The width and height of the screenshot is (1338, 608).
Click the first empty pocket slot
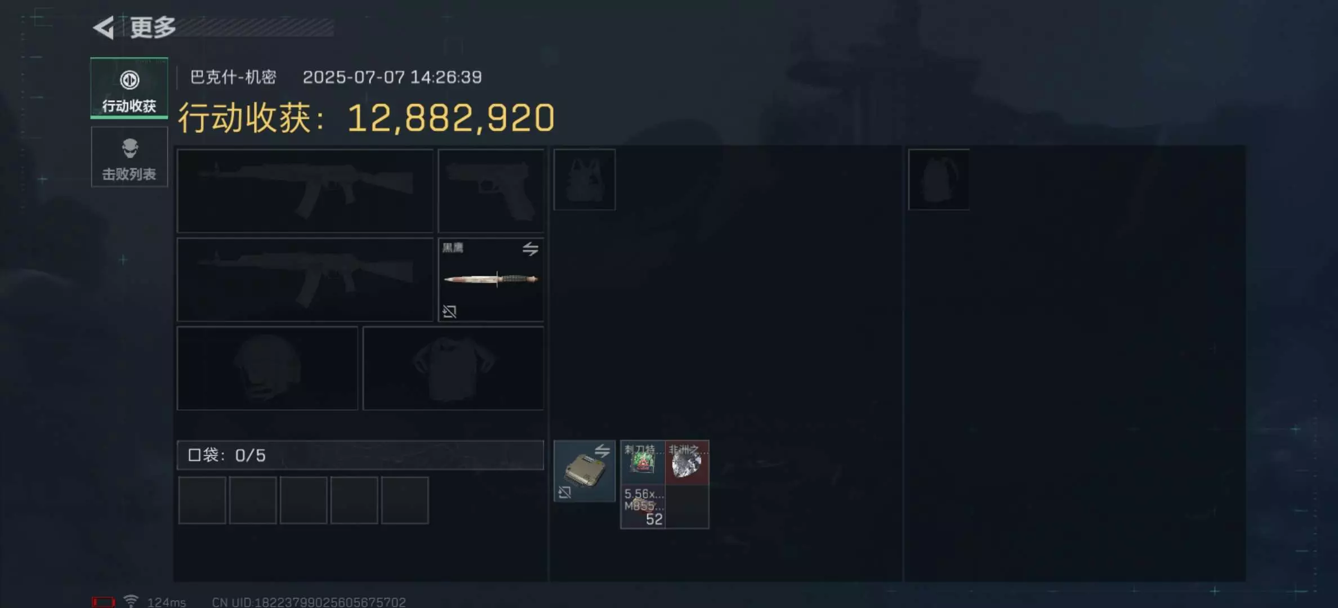(202, 500)
